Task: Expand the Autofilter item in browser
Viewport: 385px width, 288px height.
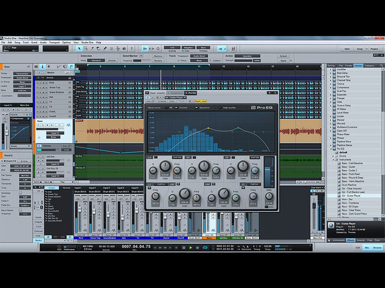Action: coord(330,69)
